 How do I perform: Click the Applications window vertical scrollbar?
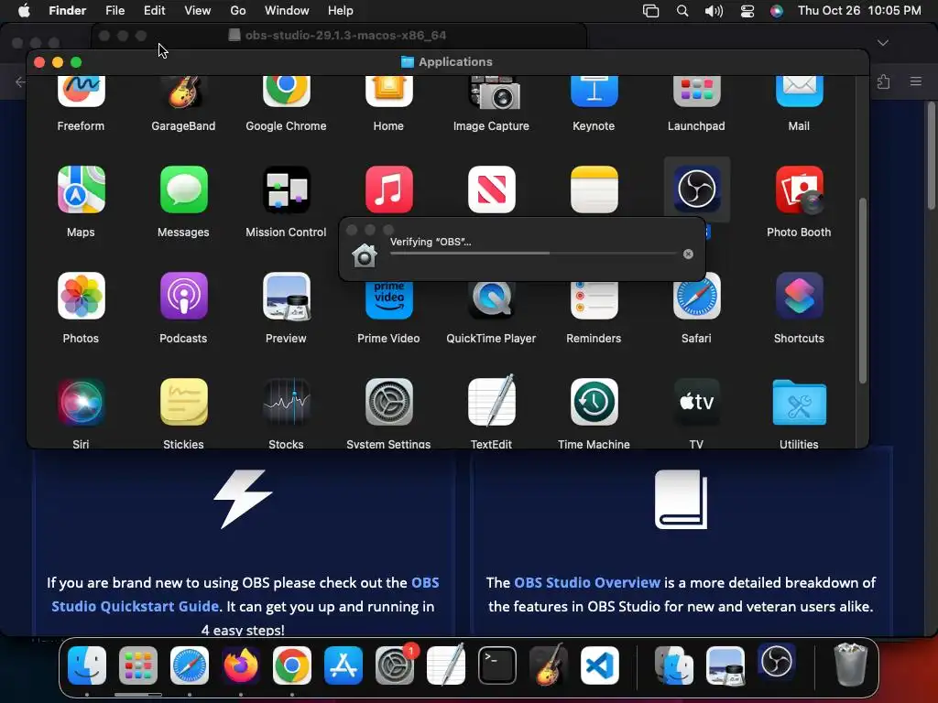862,290
